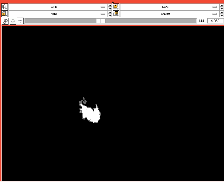Click up arrow beside Axial selector
The width and height of the screenshot is (224, 182).
[110, 5]
